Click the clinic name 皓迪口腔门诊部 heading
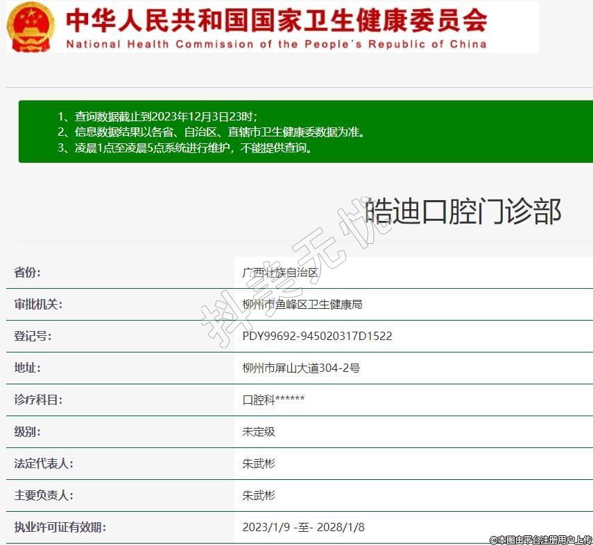593x545 pixels. 463,211
